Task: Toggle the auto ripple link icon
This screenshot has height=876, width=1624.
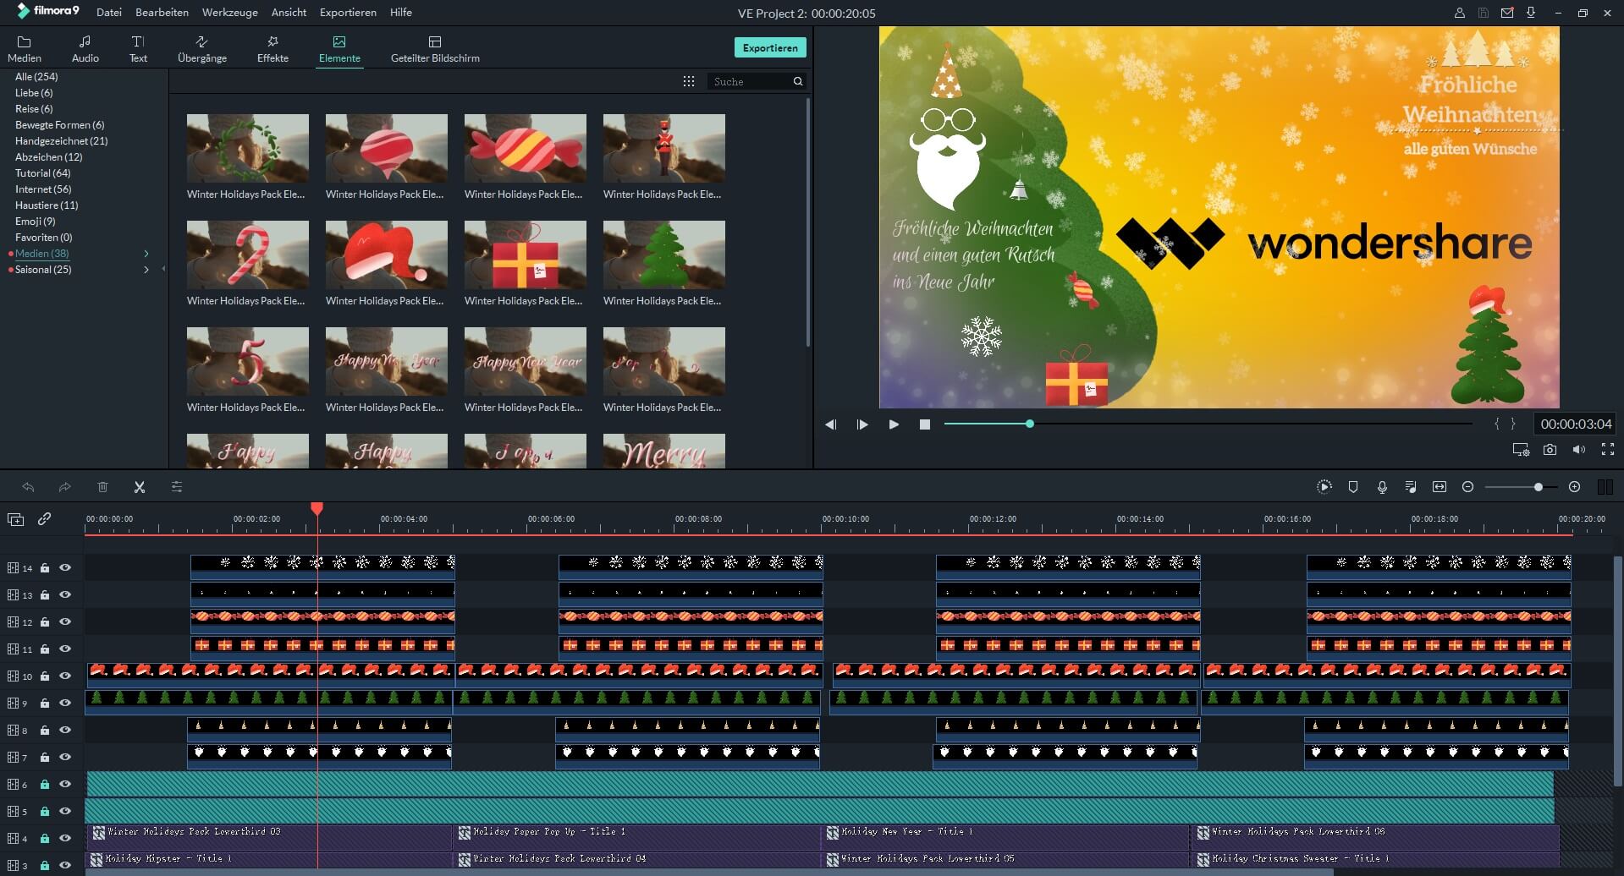Action: point(44,519)
